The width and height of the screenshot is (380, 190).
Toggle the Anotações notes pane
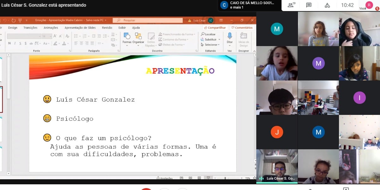click(165, 178)
